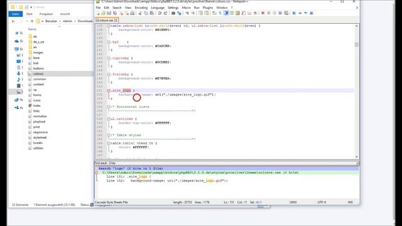Click the Redo arrow icon
The width and height of the screenshot is (402, 226).
[165, 13]
